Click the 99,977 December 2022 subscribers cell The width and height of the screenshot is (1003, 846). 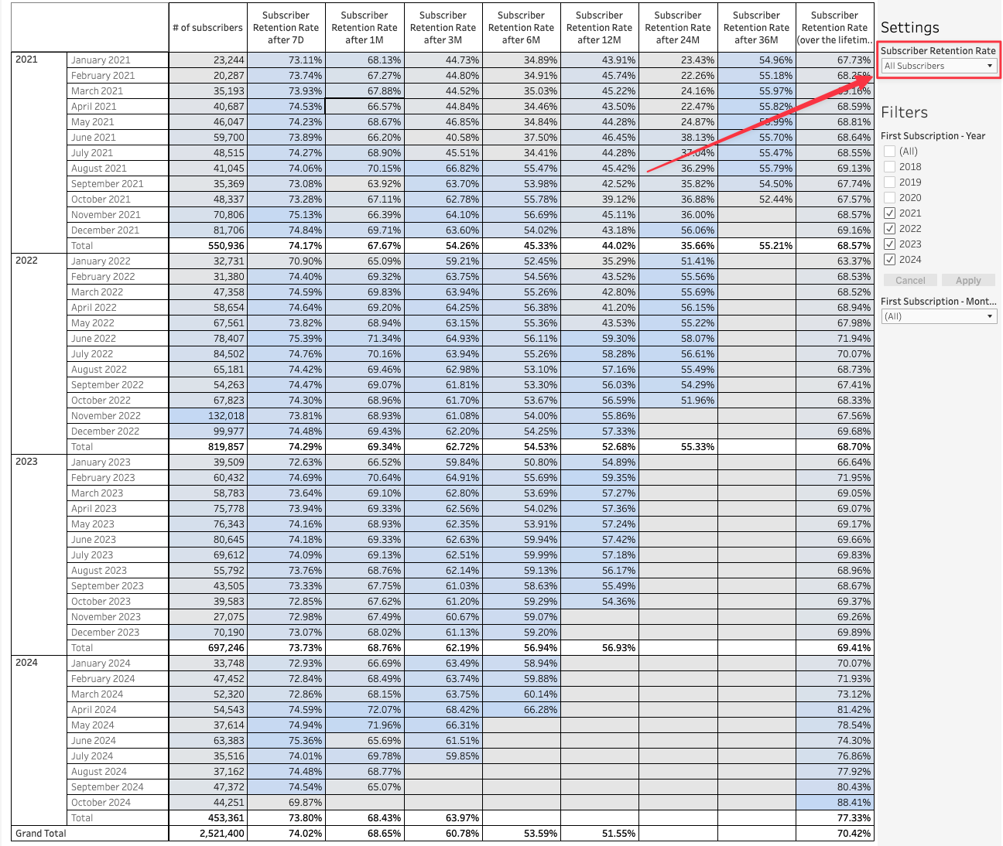[x=208, y=432]
